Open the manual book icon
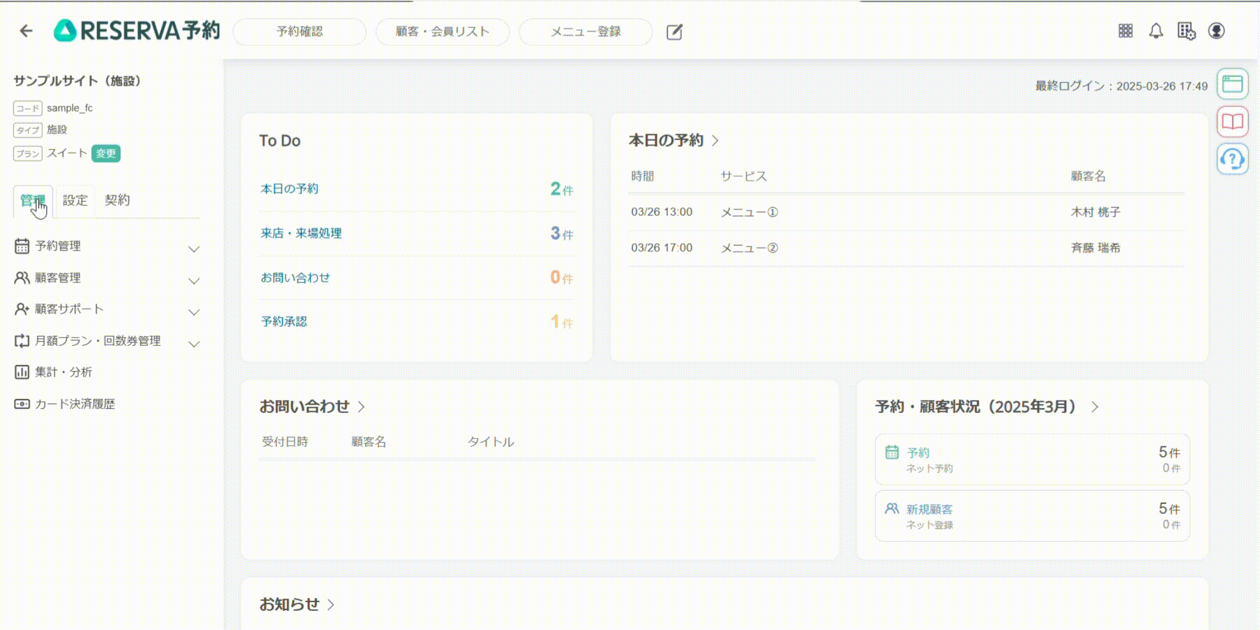Screen dimensions: 1260x630 tap(1233, 121)
